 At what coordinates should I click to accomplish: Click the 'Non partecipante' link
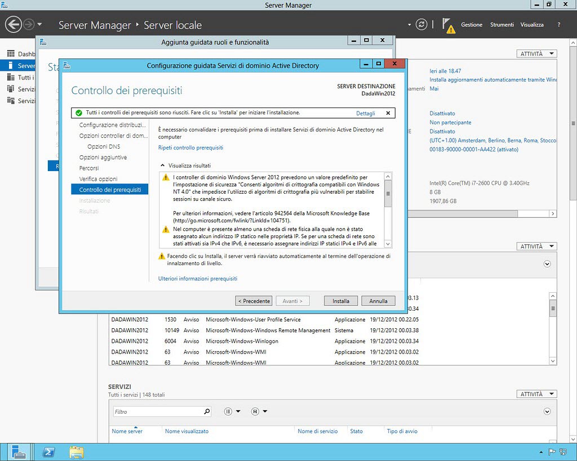coord(450,122)
